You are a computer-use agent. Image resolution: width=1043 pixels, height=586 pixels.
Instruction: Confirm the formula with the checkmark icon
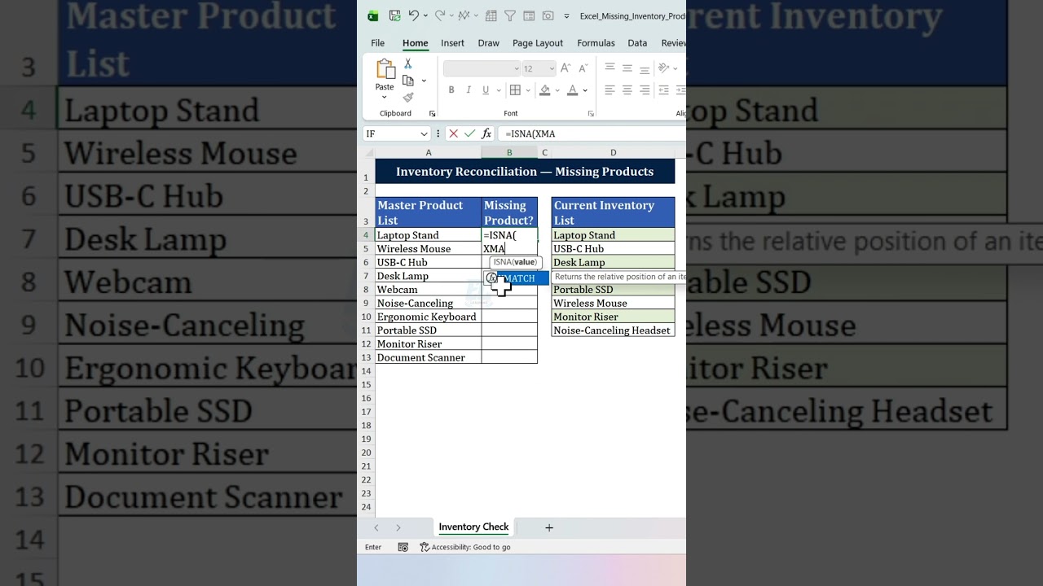point(470,133)
